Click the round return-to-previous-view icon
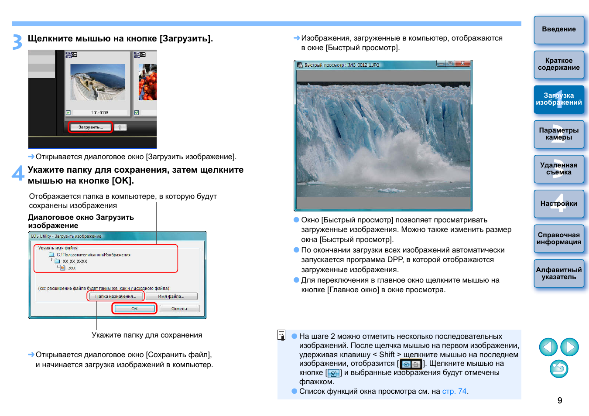Screen dimensions: 589x416 tap(559, 369)
